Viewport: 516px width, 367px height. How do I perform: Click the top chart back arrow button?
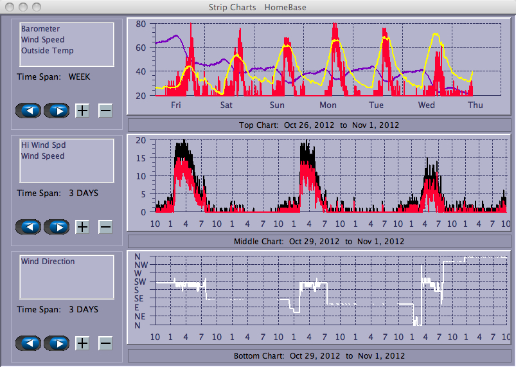tap(28, 111)
